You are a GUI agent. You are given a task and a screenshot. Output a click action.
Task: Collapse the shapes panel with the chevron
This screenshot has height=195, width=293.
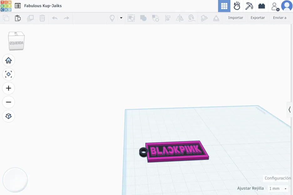pos(289,110)
